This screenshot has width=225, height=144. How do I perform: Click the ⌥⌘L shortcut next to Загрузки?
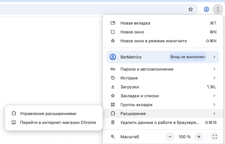coord(211,87)
